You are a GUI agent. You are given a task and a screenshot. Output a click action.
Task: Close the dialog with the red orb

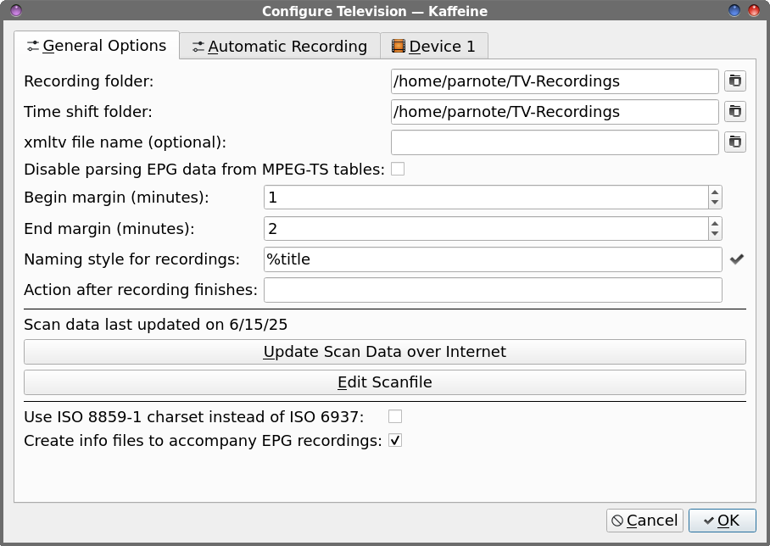coord(754,10)
